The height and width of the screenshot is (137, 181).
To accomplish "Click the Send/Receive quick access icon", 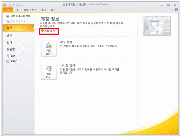I will [9, 5].
